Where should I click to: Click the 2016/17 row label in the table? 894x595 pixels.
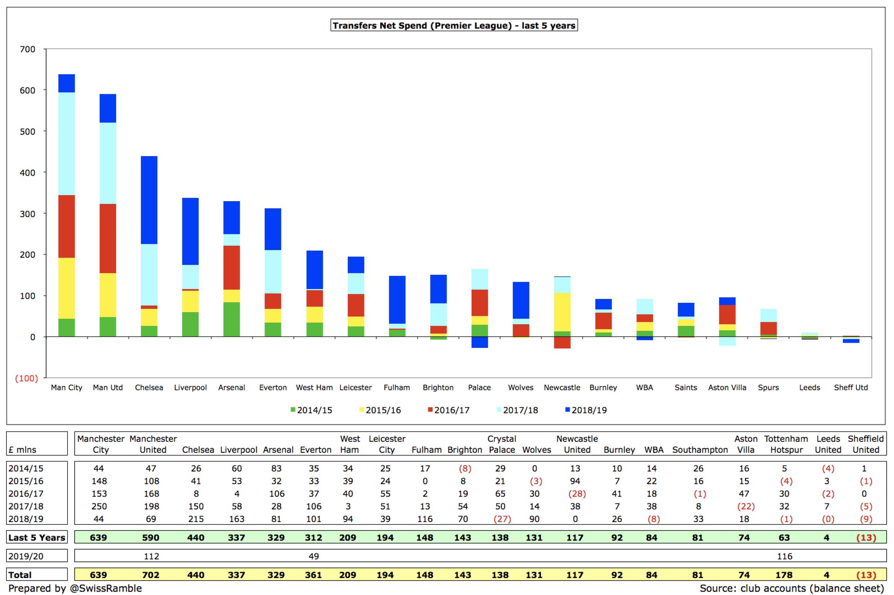coord(26,494)
